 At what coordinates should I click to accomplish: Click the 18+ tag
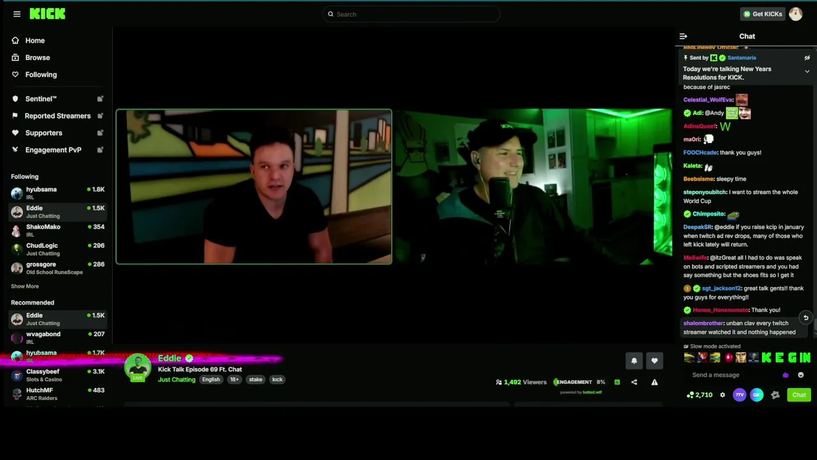pos(234,379)
